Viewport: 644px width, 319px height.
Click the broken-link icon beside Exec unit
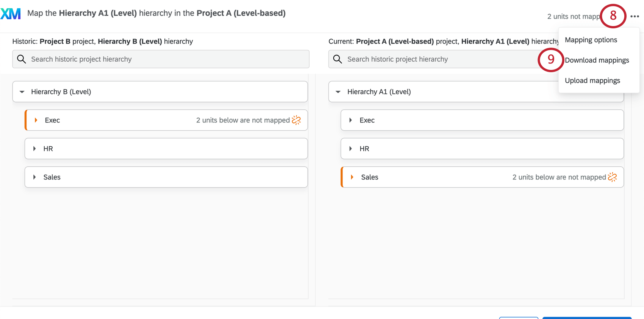[x=297, y=120]
